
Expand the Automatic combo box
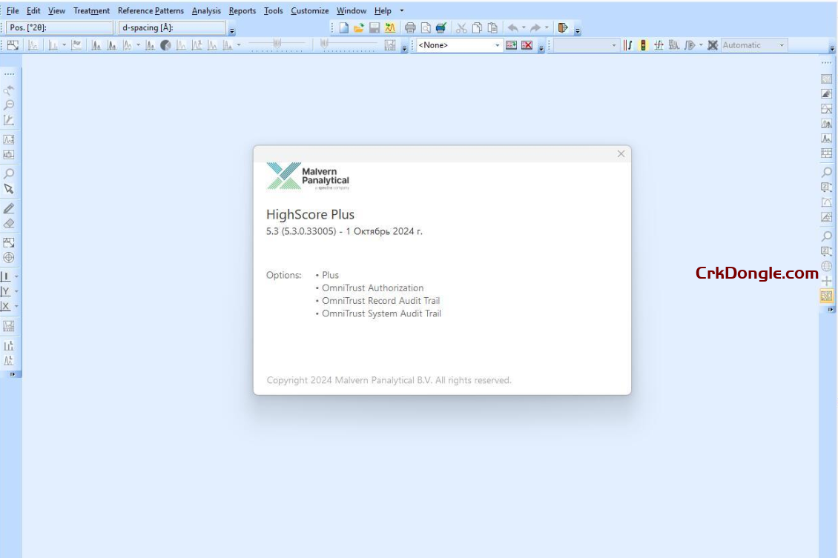click(781, 45)
